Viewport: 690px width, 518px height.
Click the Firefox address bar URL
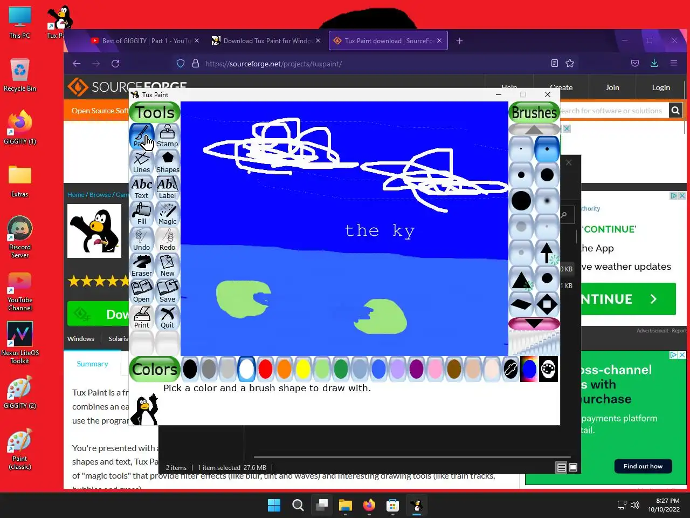coord(273,64)
